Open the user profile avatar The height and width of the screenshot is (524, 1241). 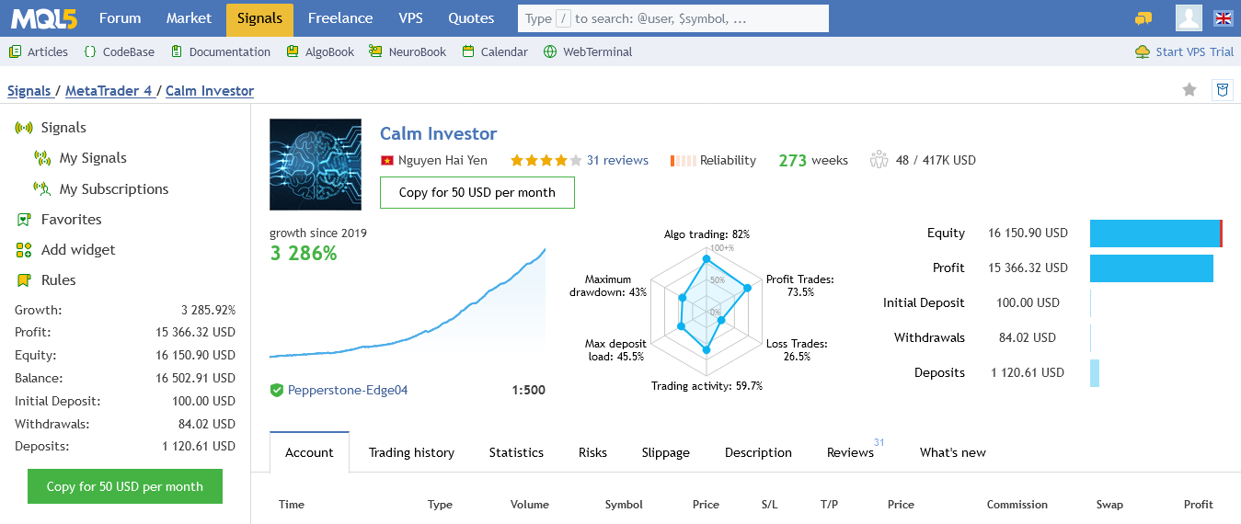tap(1189, 18)
